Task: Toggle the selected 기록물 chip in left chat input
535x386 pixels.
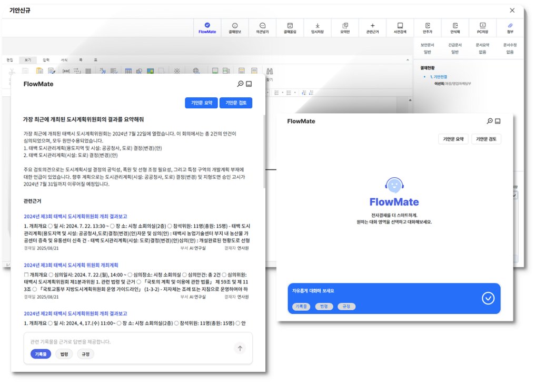Action: pos(41,354)
